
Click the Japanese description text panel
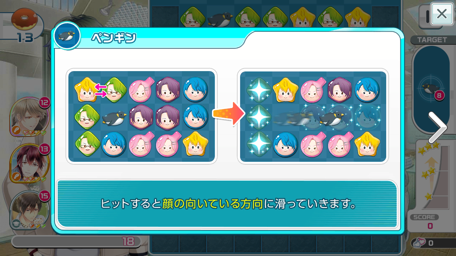coord(227,204)
